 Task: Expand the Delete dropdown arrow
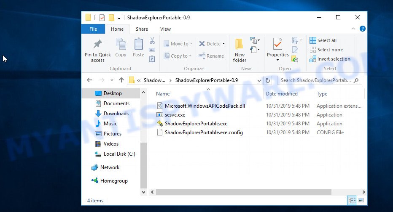(223, 44)
